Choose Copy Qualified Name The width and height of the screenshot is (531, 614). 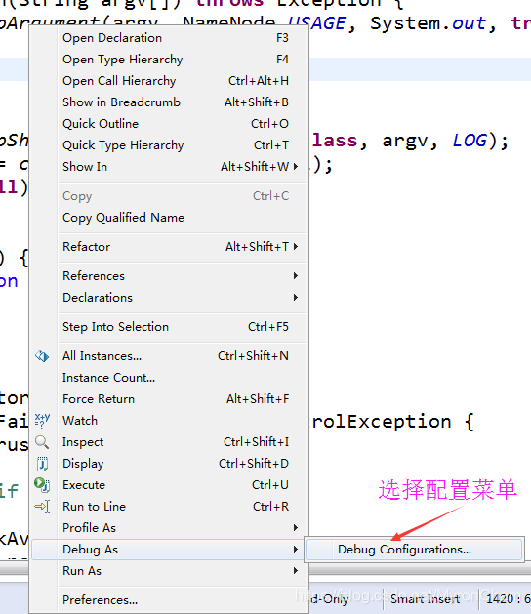tap(169, 218)
